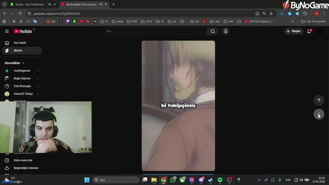Click the YouTube logo
Screen dimensions: 329x185
click(x=23, y=31)
